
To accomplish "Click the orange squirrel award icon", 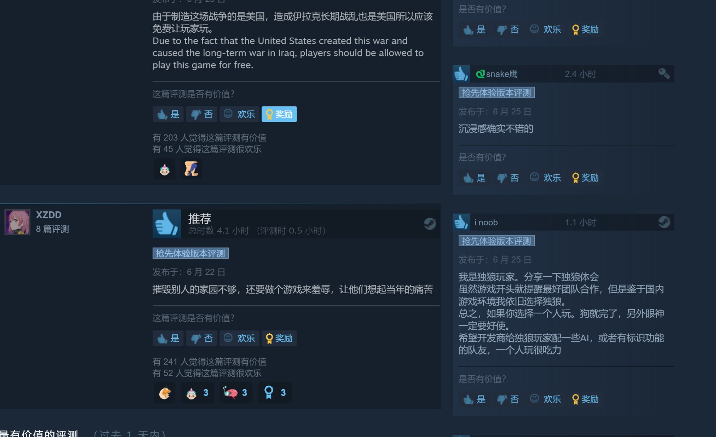I will [165, 392].
